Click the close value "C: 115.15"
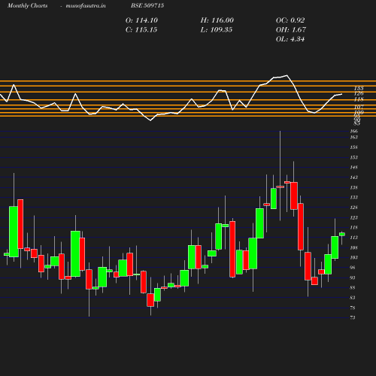This screenshot has height=376, width=376. point(141,30)
